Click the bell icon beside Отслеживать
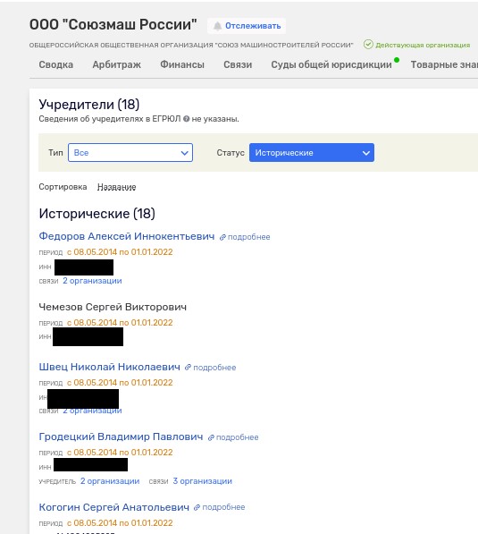The width and height of the screenshot is (478, 534). 217,26
